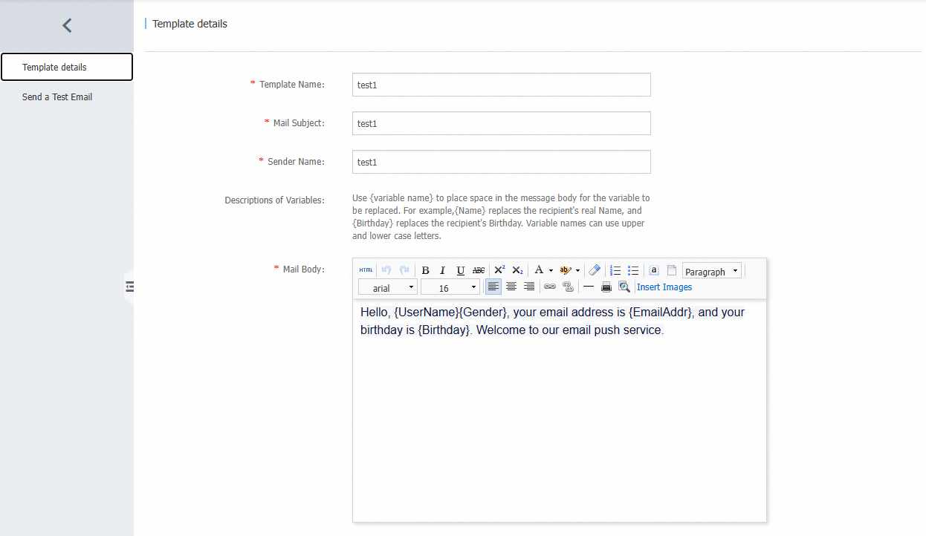The width and height of the screenshot is (926, 536).
Task: Insert a horizontal rule line
Action: [589, 287]
